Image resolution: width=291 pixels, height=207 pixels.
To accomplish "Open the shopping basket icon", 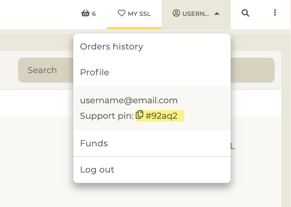I will tap(85, 13).
